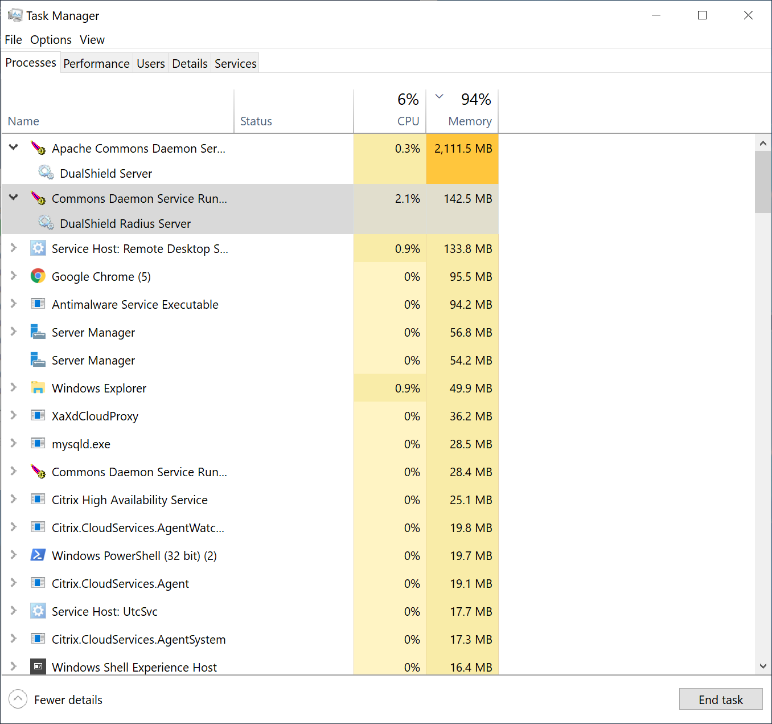
Task: Click the Service Host: UtcSvc gear icon
Action: pos(38,611)
